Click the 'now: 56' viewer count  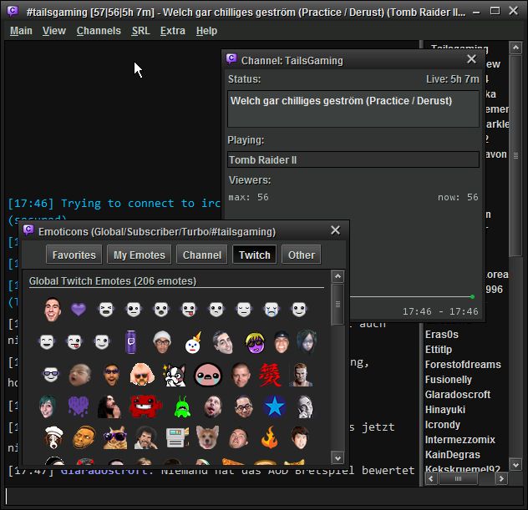click(458, 197)
